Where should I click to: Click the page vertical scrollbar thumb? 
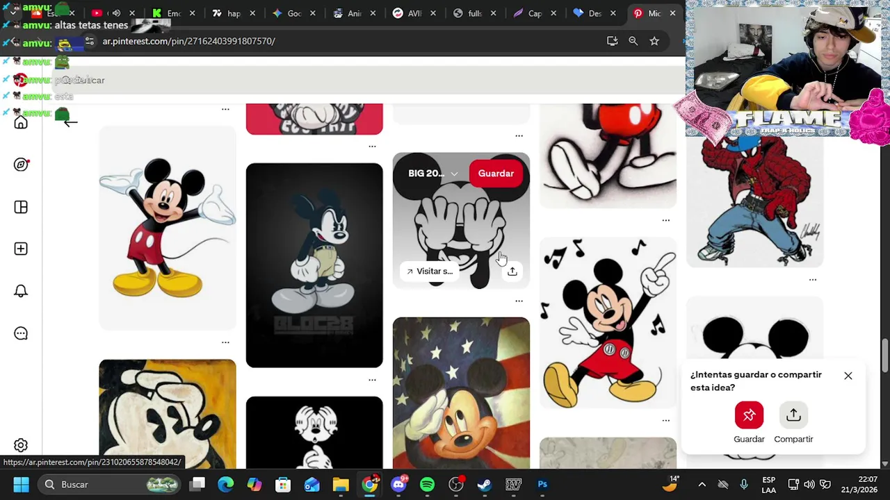pyautogui.click(x=884, y=356)
